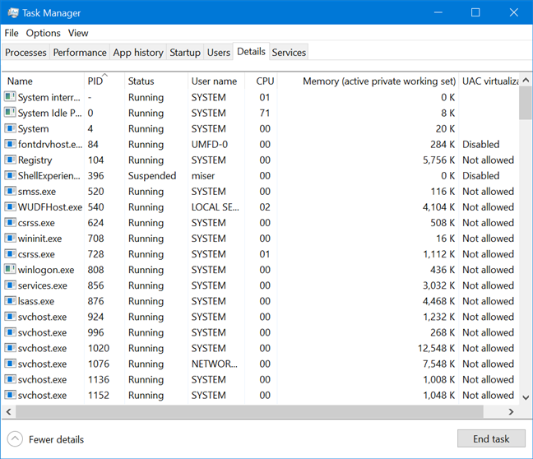Click memory value 12,548 K
533x459 pixels.
pyautogui.click(x=436, y=348)
